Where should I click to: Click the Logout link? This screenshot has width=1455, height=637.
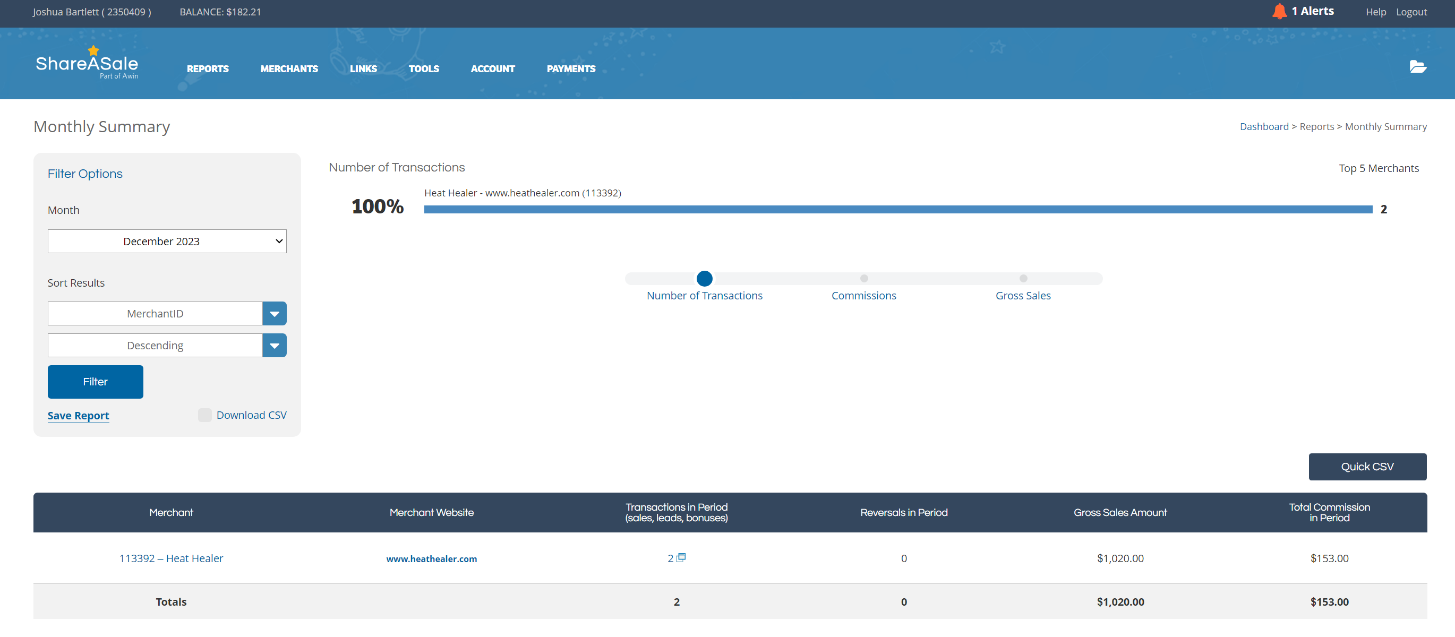[x=1411, y=12]
